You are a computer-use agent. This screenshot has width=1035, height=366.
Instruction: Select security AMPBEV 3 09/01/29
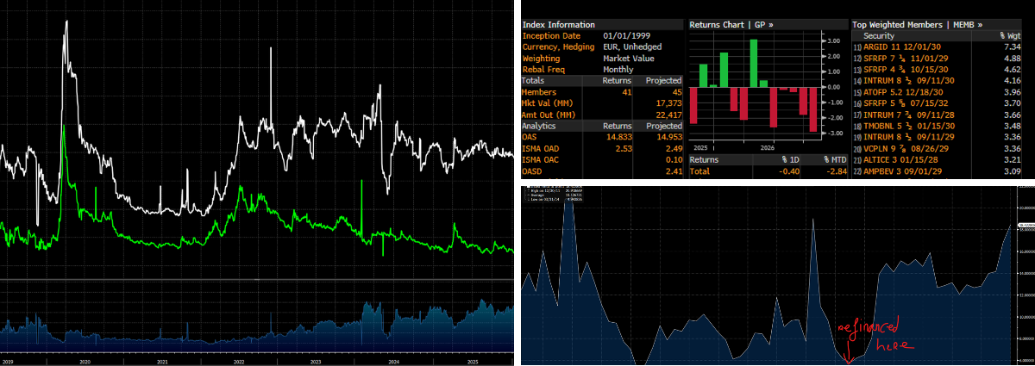click(902, 171)
